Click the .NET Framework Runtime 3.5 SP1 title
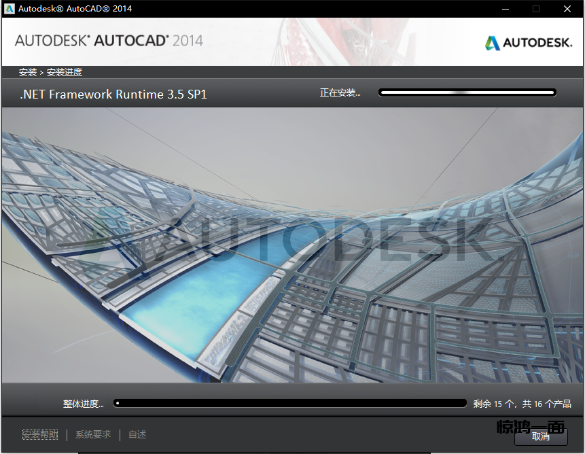Viewport: 585px width, 454px height. [113, 94]
